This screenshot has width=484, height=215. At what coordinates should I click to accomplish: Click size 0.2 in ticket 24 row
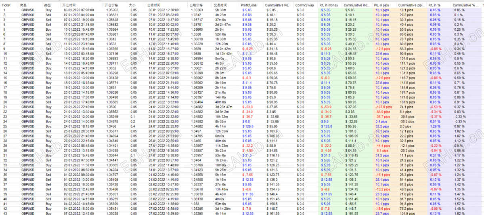click(133, 121)
